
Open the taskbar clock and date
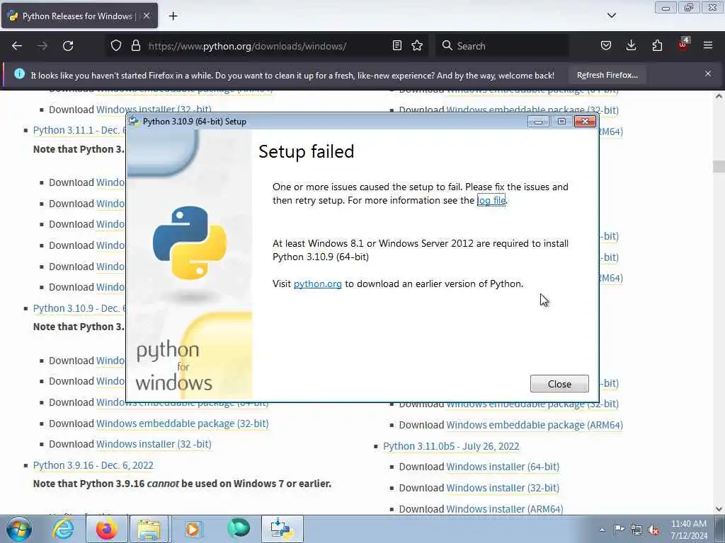click(688, 529)
